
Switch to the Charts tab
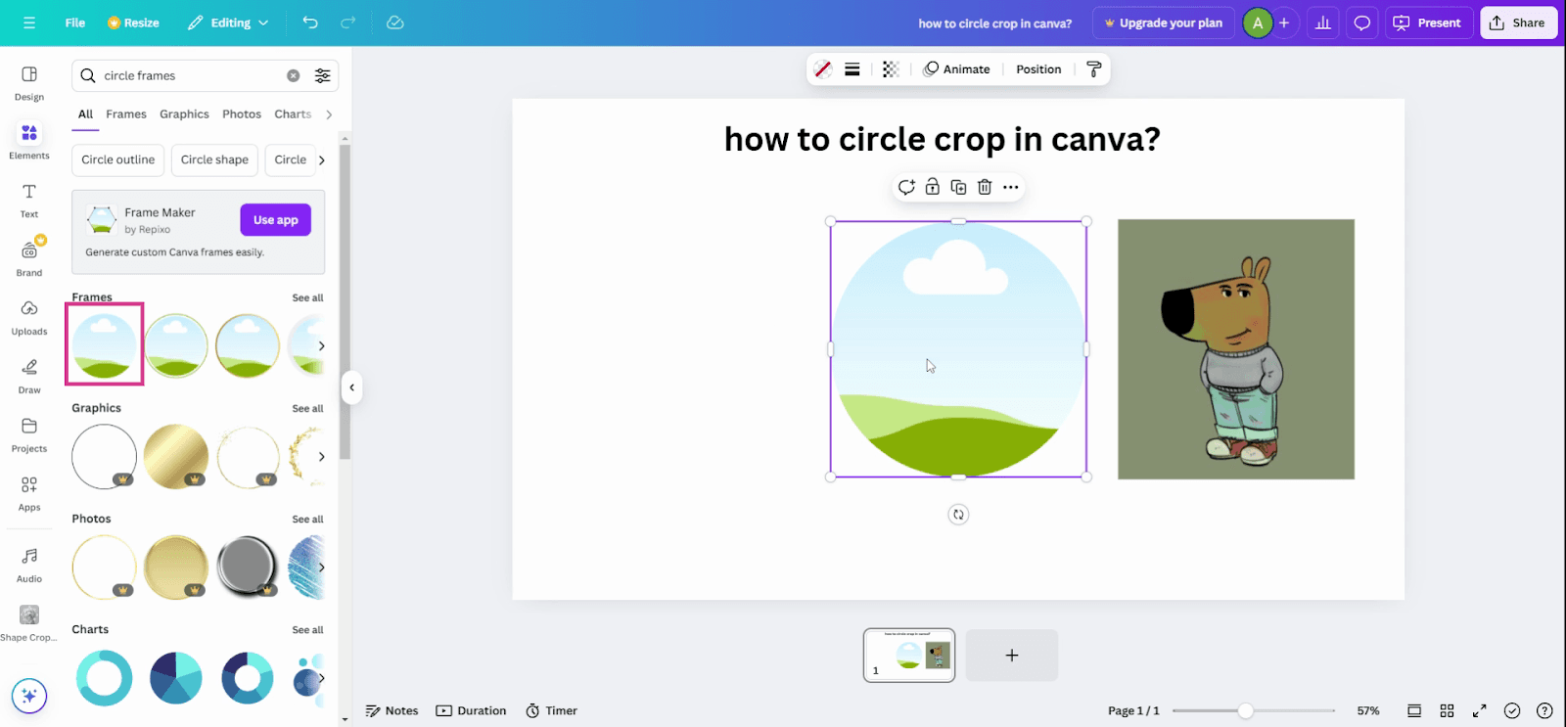[293, 114]
